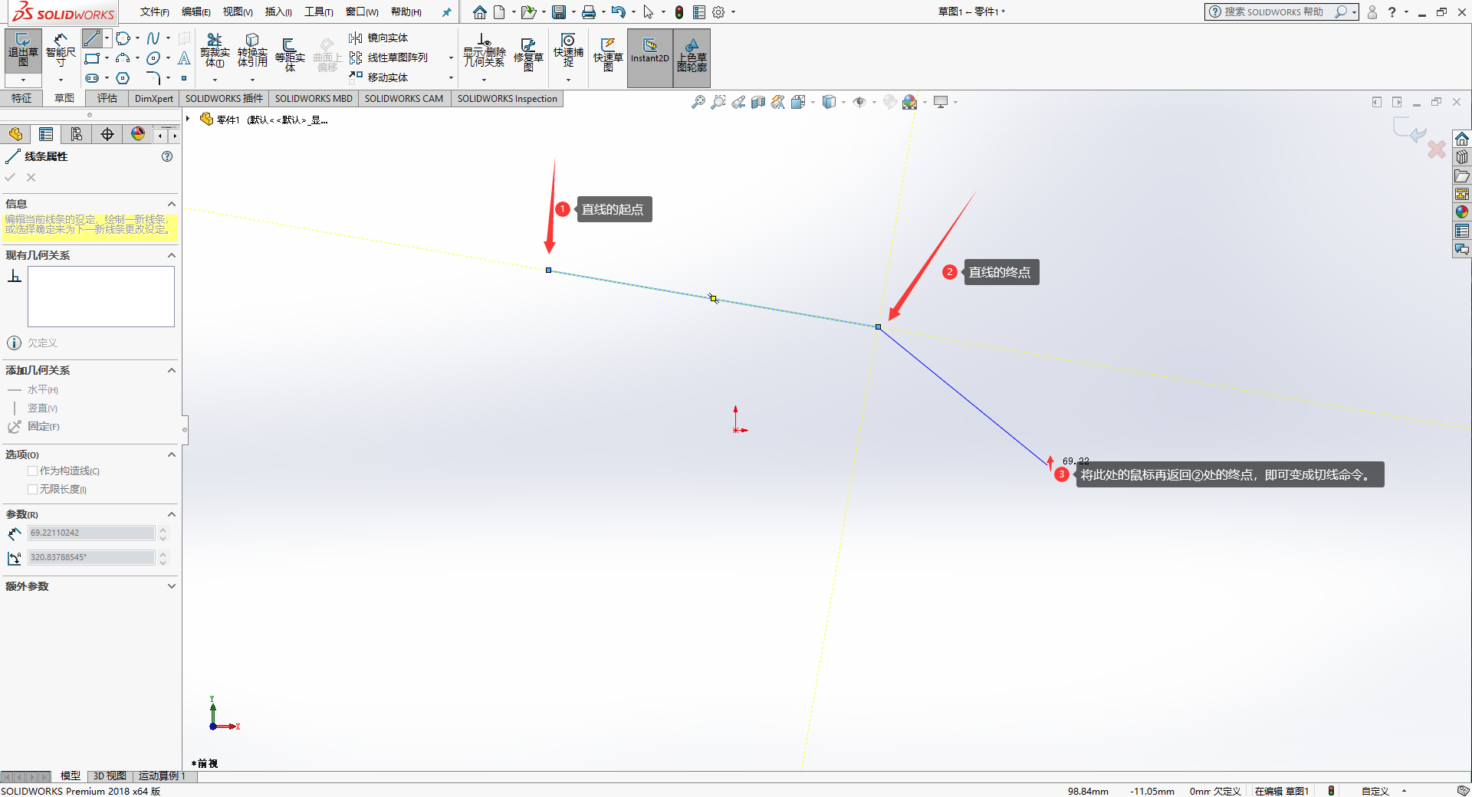Click the line angle parameter field
This screenshot has width=1472, height=797.
point(91,557)
